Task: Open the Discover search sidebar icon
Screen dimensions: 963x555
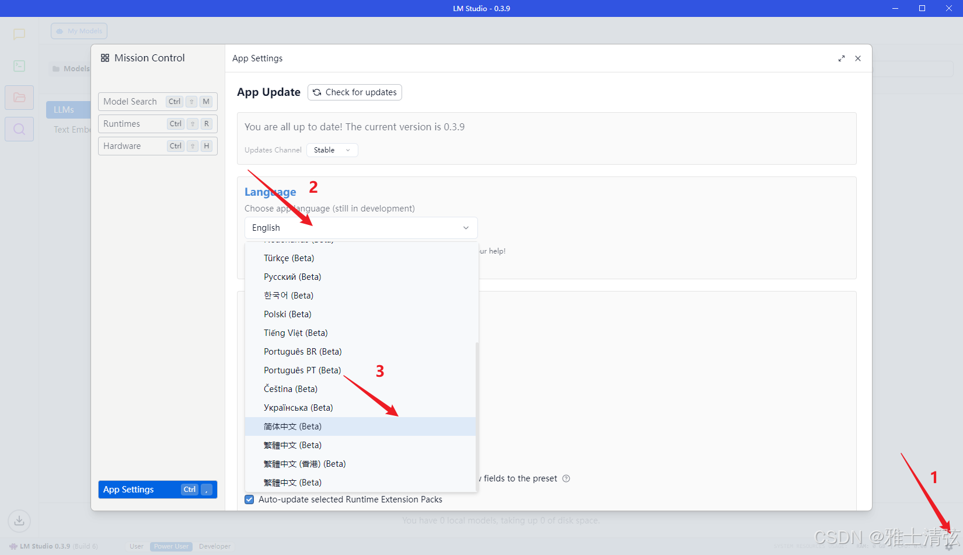Action: pos(19,129)
